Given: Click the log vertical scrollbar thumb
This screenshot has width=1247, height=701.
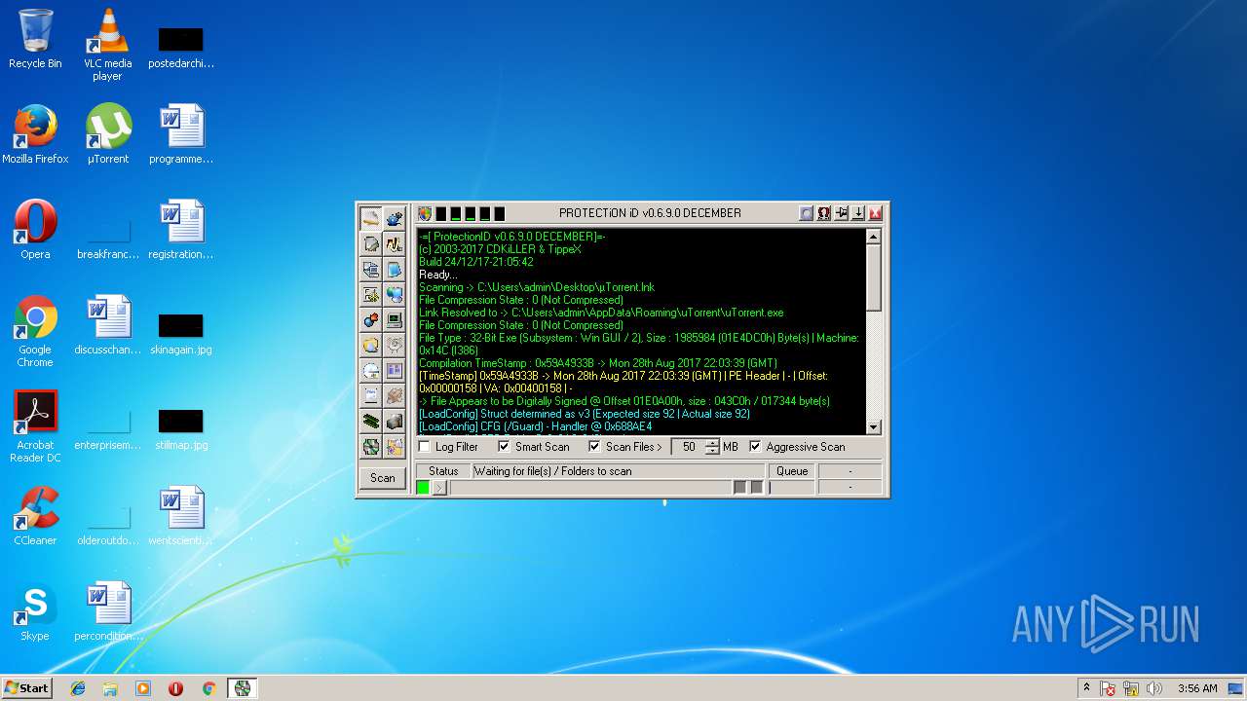Looking at the screenshot, I should point(873,277).
